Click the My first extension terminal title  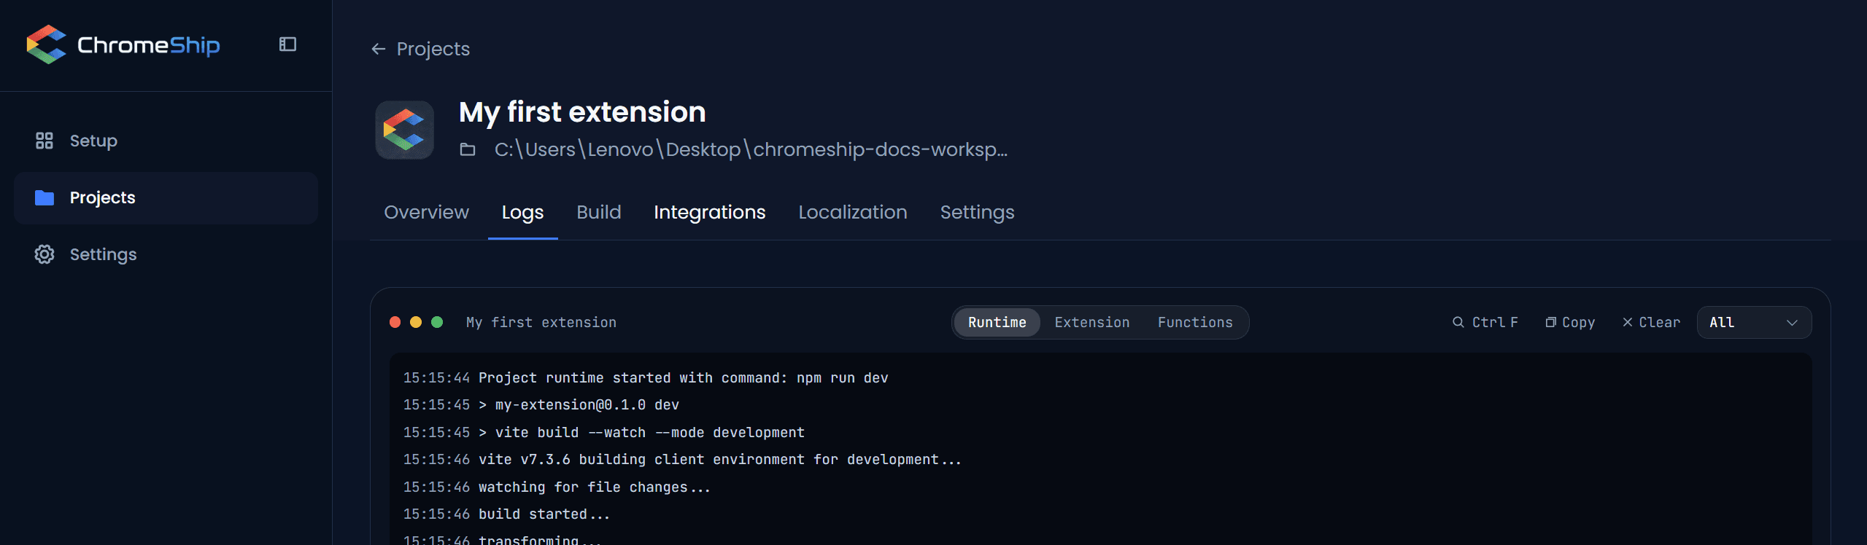tap(541, 322)
